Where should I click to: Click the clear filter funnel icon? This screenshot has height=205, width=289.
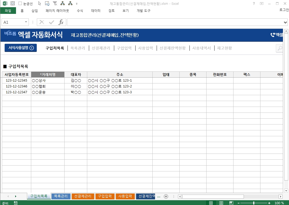55,3
